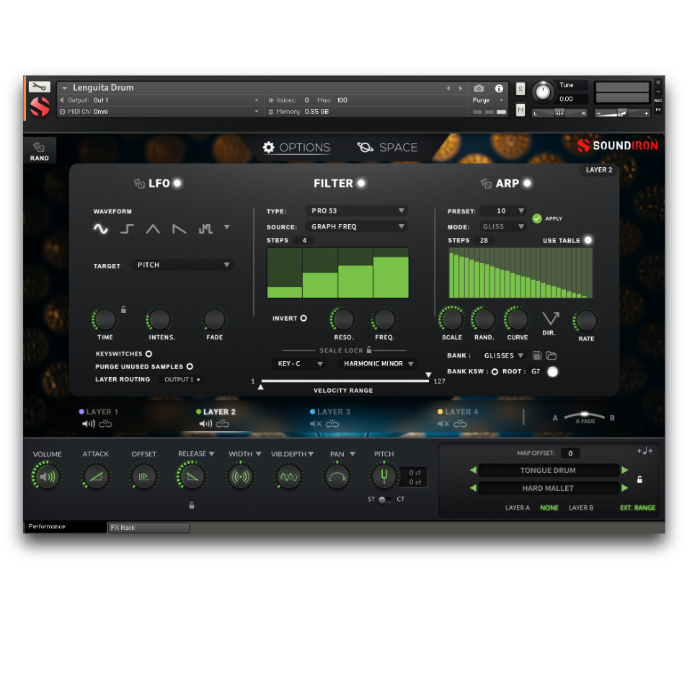
Task: Click the RAND randomize dice button
Action: (x=39, y=150)
